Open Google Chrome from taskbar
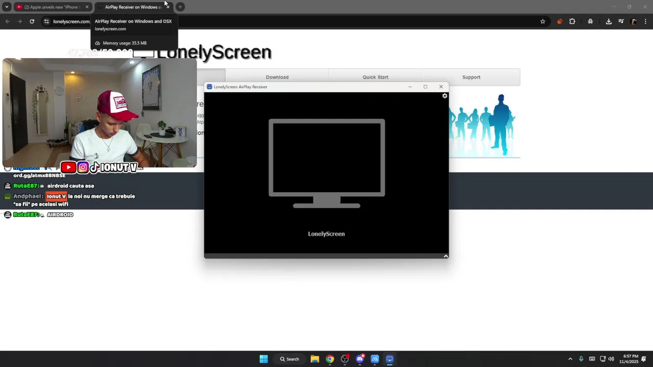653x367 pixels. tap(330, 359)
